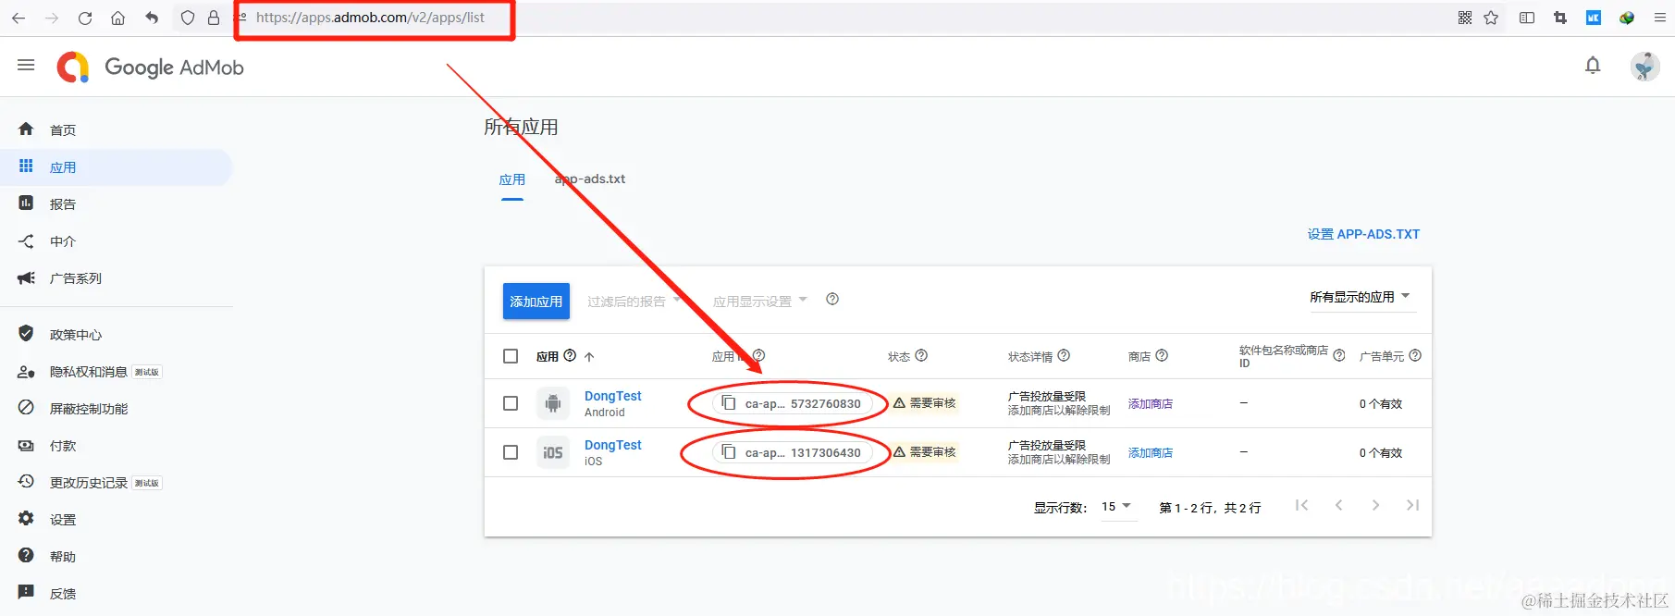This screenshot has height=616, width=1675.
Task: Go to first page of results
Action: (x=1301, y=505)
